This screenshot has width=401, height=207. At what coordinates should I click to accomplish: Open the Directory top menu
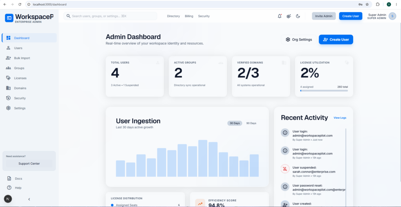click(x=173, y=16)
